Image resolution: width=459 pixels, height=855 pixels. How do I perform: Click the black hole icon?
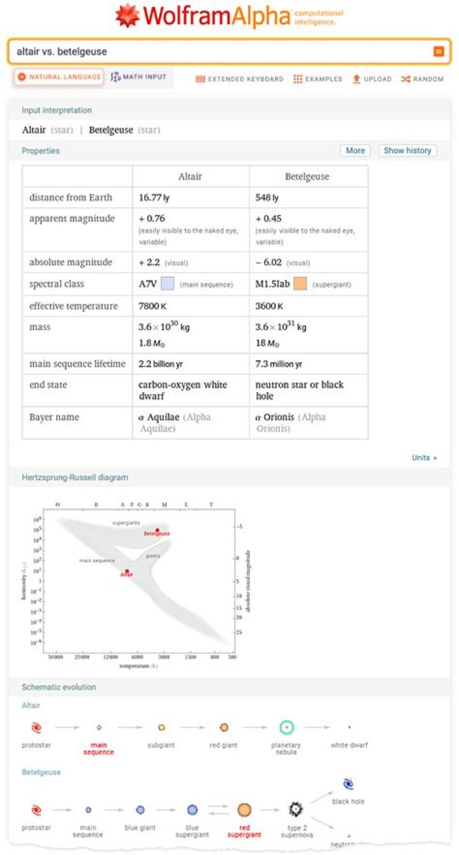click(348, 784)
